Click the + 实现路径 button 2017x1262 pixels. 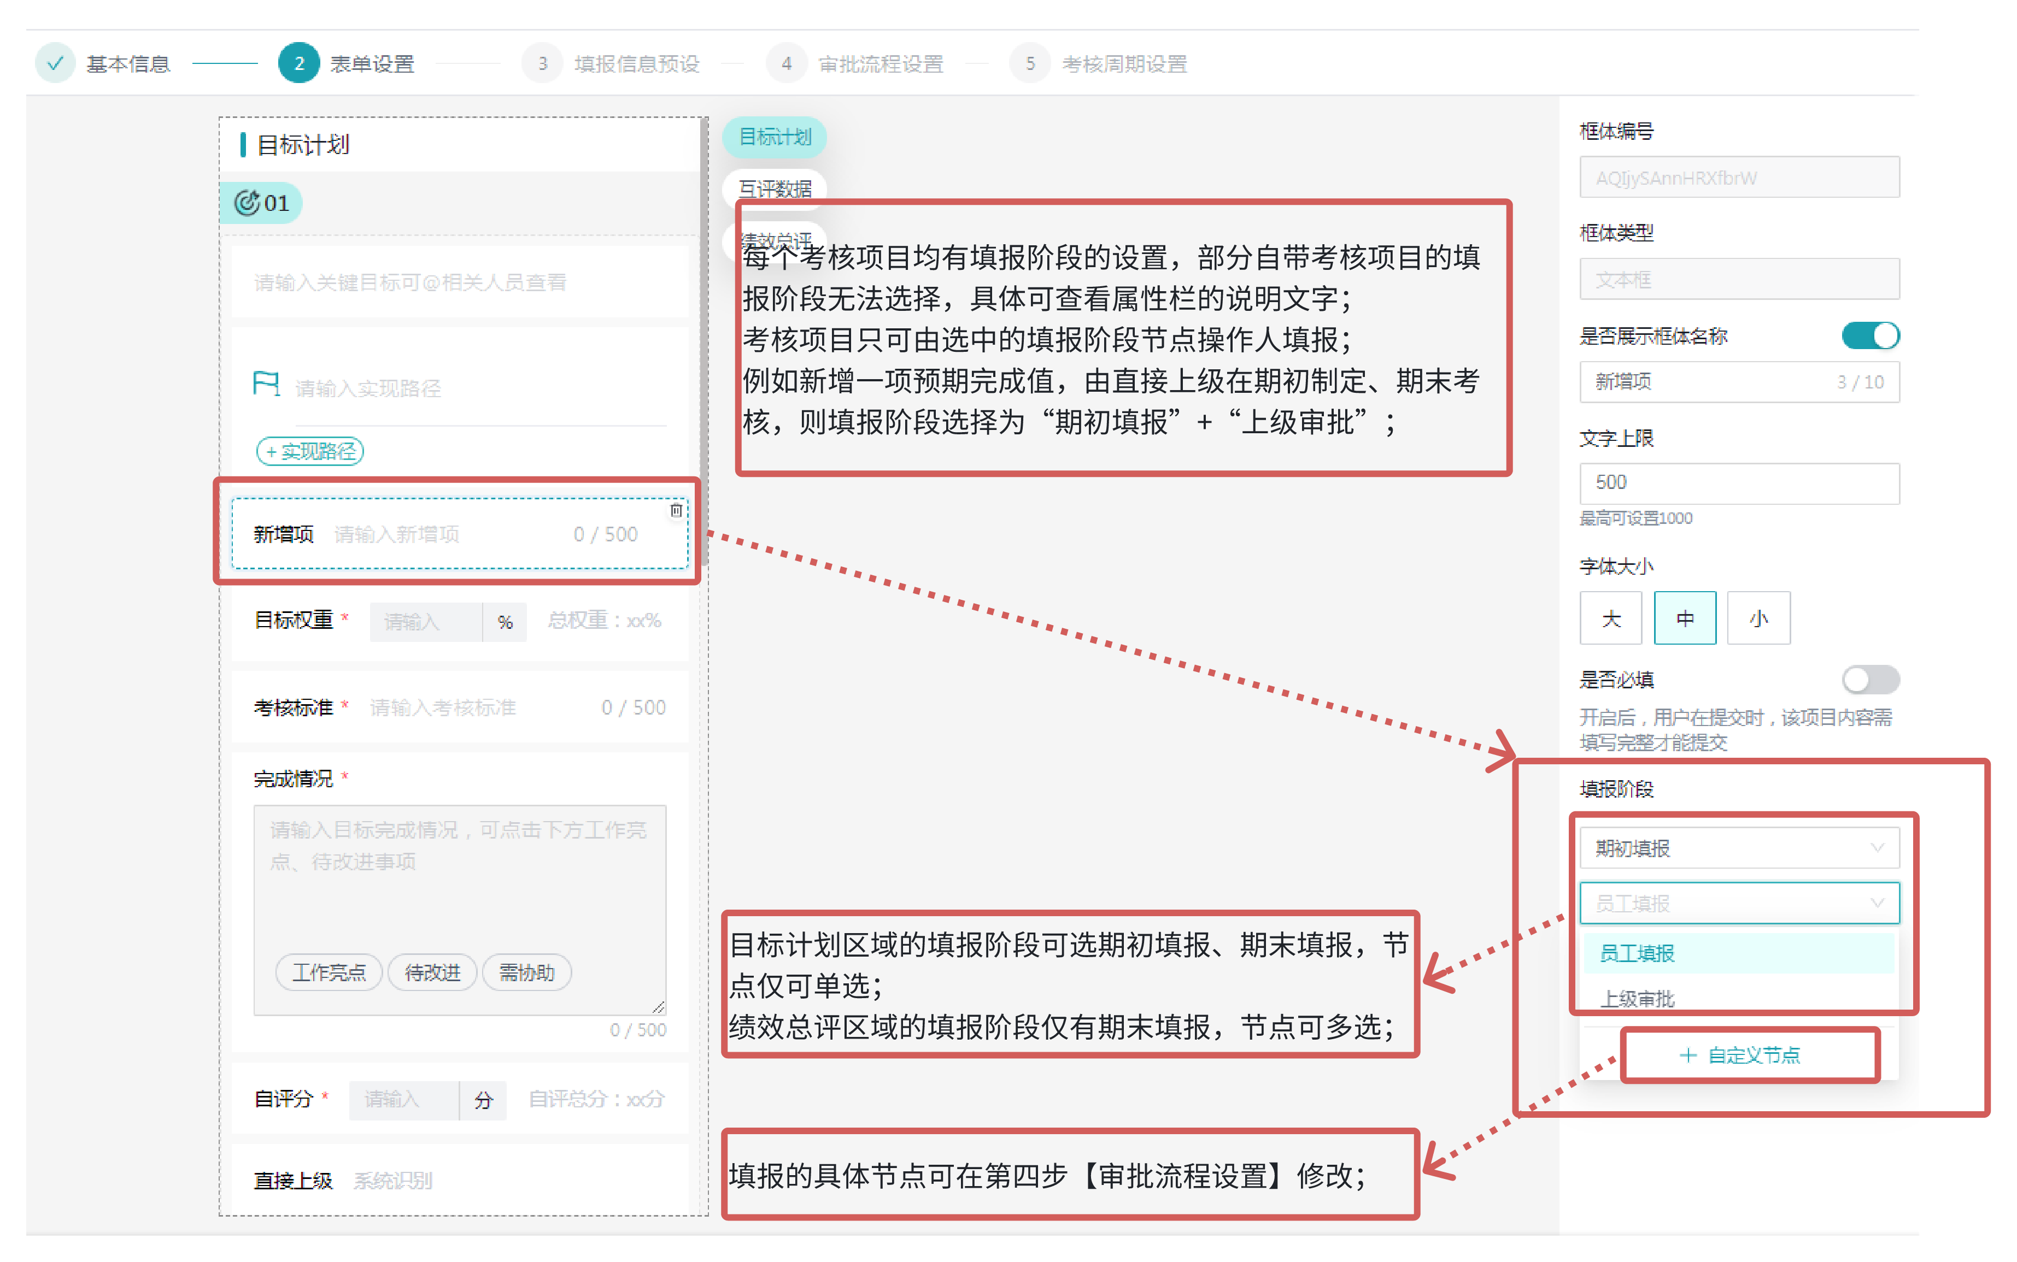click(x=310, y=452)
